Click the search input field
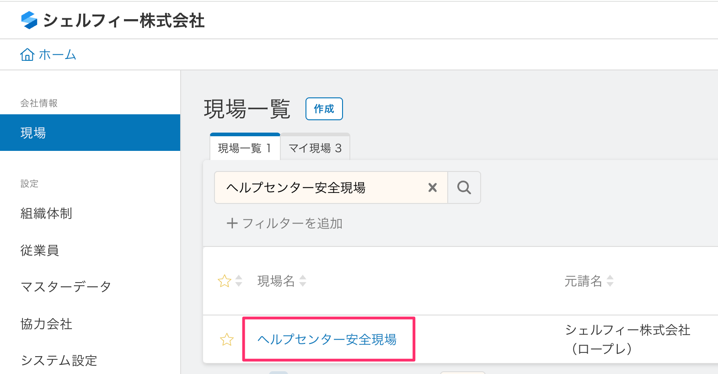 coord(325,187)
